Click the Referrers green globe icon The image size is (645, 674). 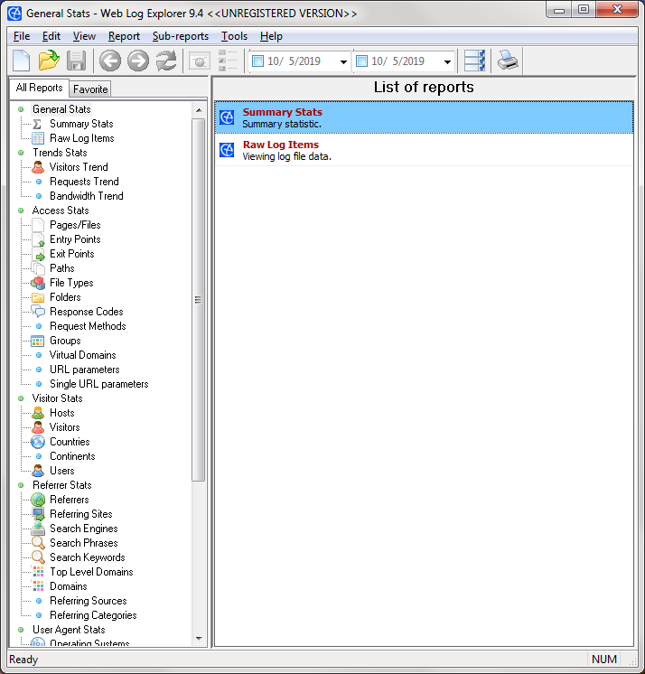[38, 500]
